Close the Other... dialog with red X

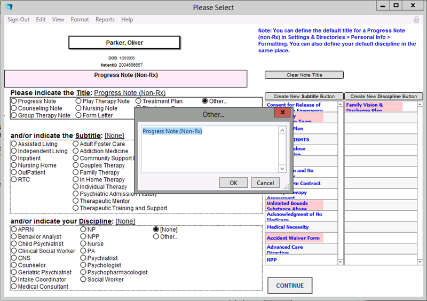click(281, 114)
